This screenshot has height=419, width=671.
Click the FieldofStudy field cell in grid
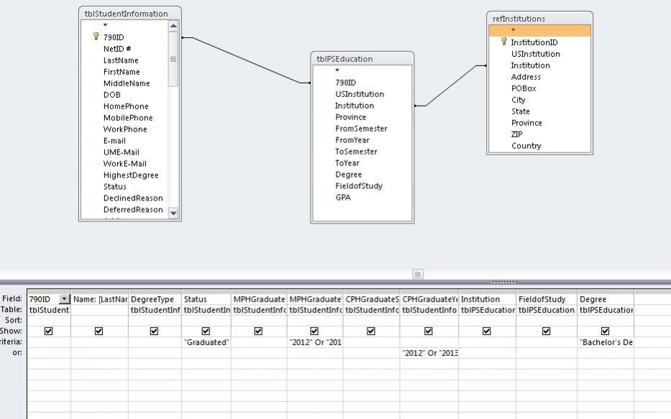click(547, 299)
